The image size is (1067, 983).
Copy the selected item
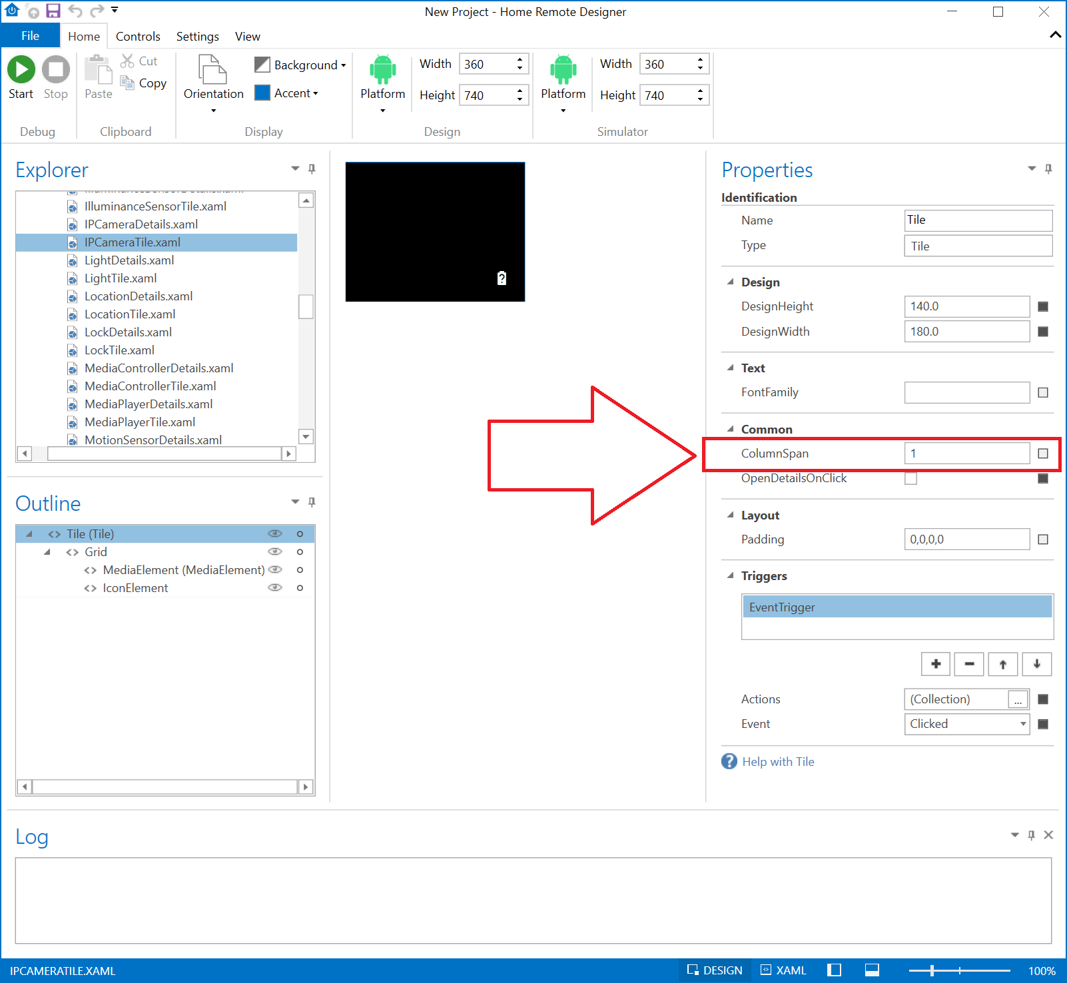point(143,83)
